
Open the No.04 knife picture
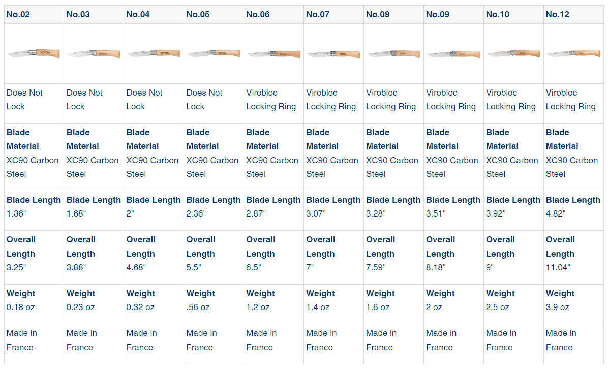point(154,53)
